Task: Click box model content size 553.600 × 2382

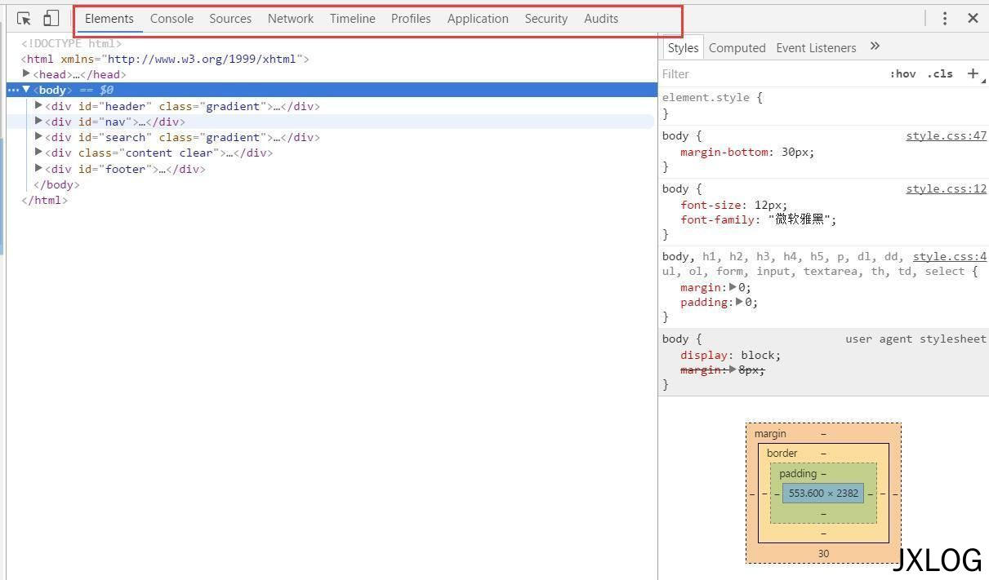Action: pyautogui.click(x=823, y=494)
